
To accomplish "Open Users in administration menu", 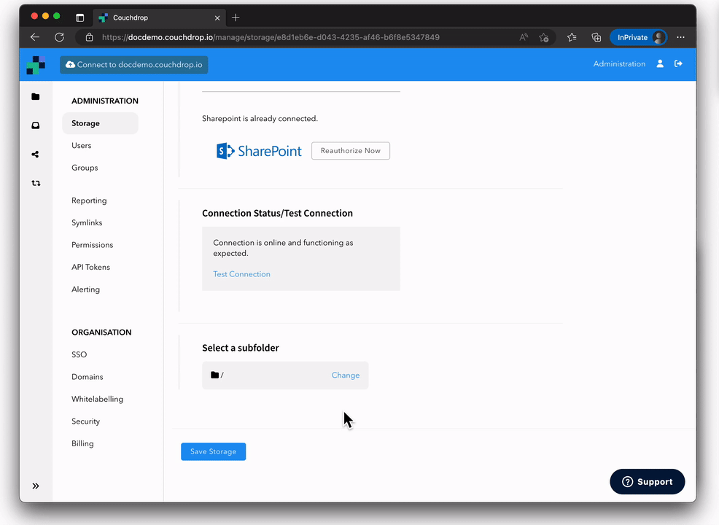I will point(81,145).
